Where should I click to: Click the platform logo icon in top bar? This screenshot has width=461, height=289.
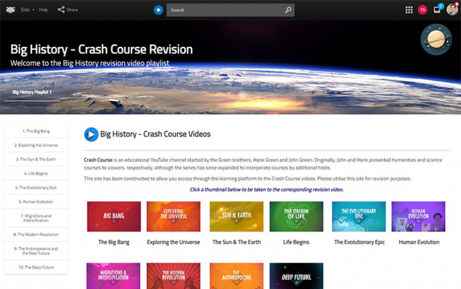pos(11,10)
